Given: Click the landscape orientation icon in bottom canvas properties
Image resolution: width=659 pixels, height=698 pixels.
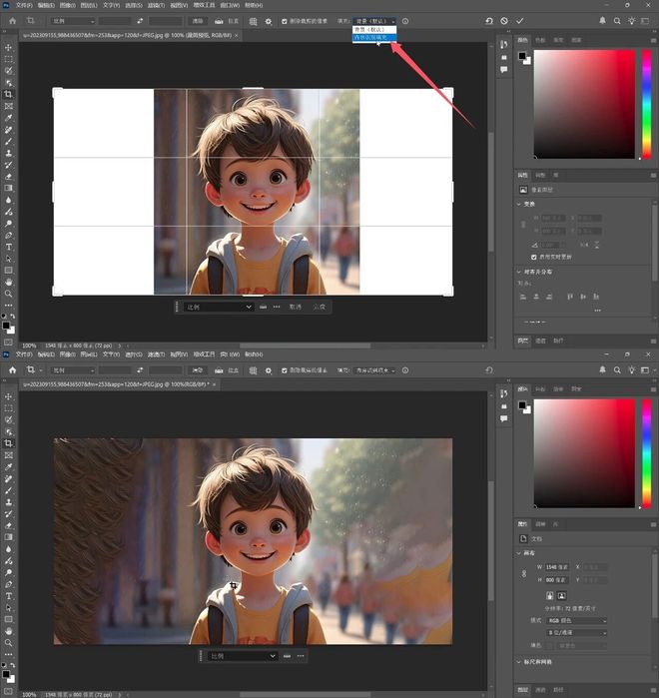Looking at the screenshot, I should pyautogui.click(x=562, y=595).
